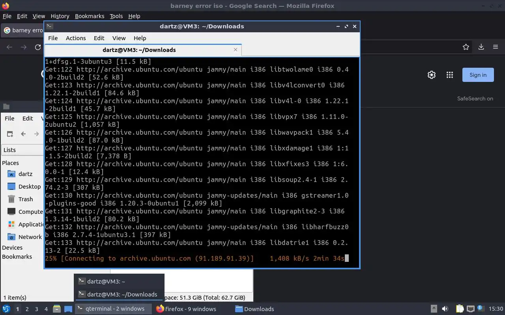
Task: Switch to workspace 1
Action: [x=17, y=309]
